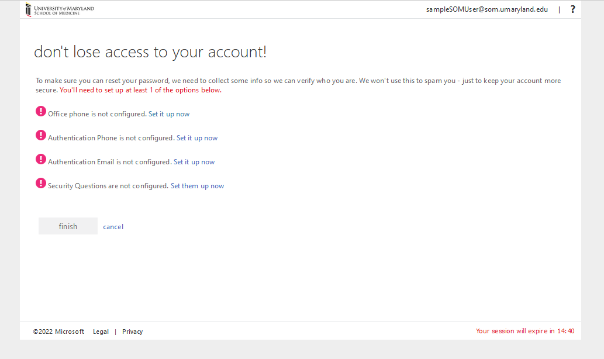Click the sampleSOMUser account email at top
The width and height of the screenshot is (604, 359).
point(487,9)
